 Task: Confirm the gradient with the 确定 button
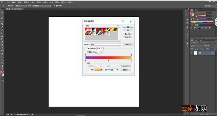(128, 27)
